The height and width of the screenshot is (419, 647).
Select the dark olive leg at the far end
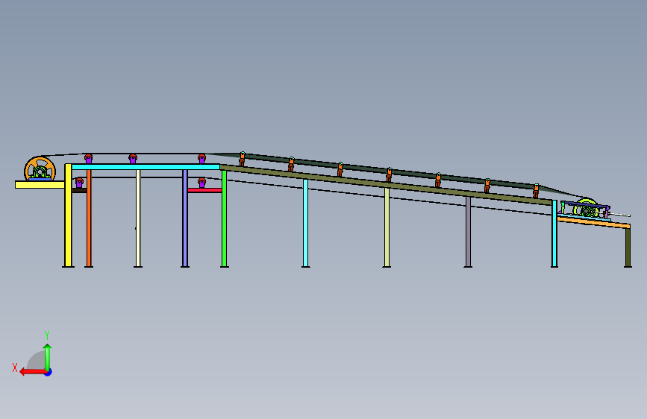628,248
